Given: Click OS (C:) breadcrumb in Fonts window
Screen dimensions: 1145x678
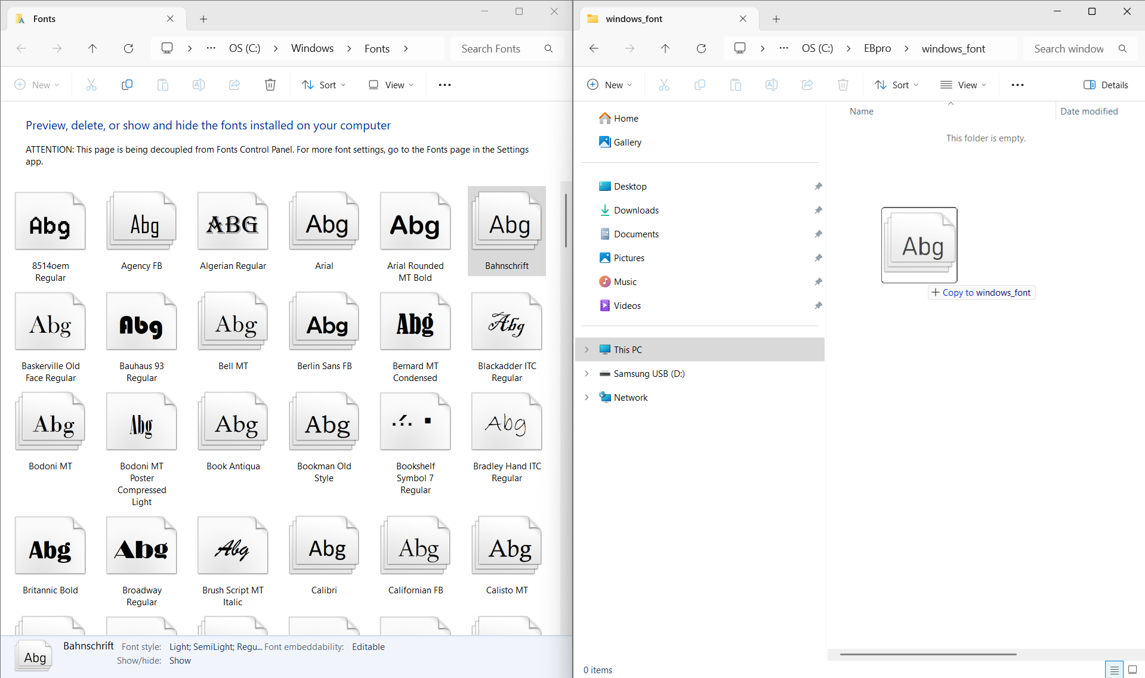Looking at the screenshot, I should pos(245,48).
